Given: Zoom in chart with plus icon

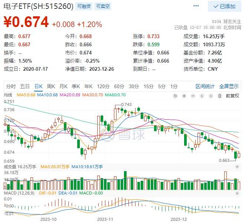Looking at the screenshot, I should 184,96.
